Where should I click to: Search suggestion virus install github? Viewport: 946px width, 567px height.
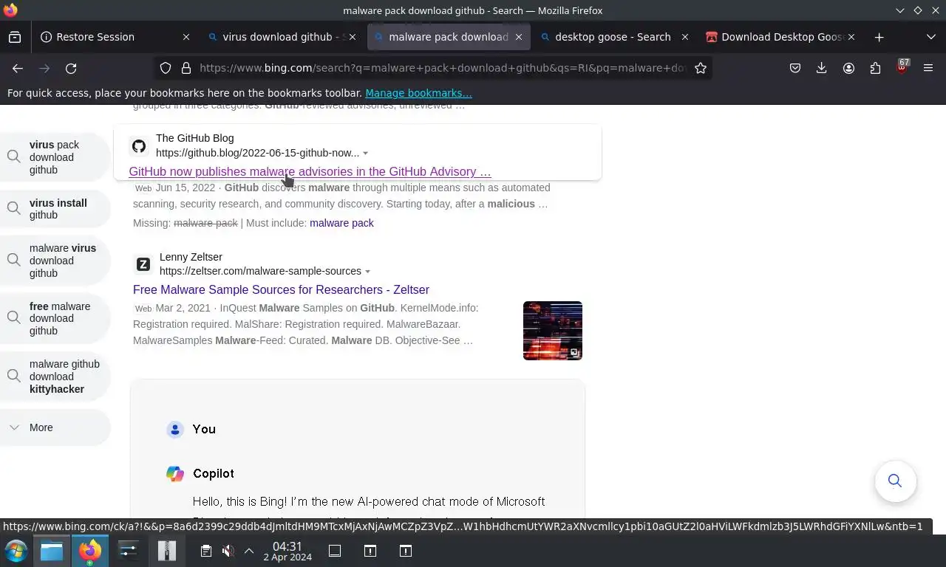click(55, 209)
